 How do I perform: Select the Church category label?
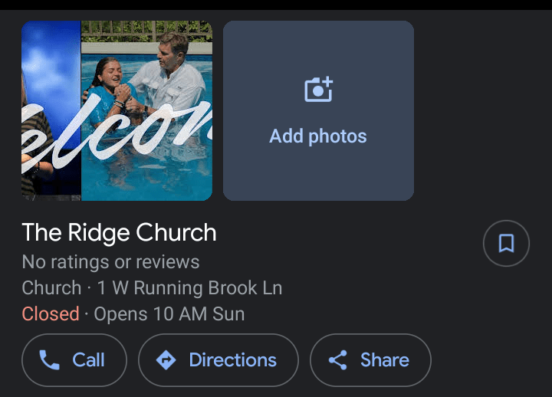[x=51, y=288]
